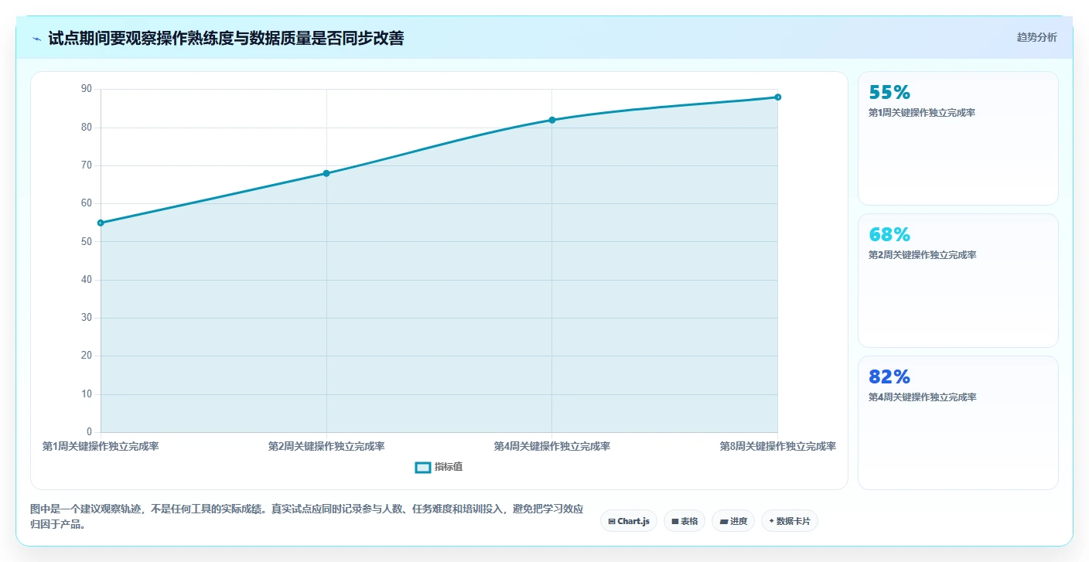Click the lightning icon beside the title
The width and height of the screenshot is (1089, 562).
[x=36, y=39]
